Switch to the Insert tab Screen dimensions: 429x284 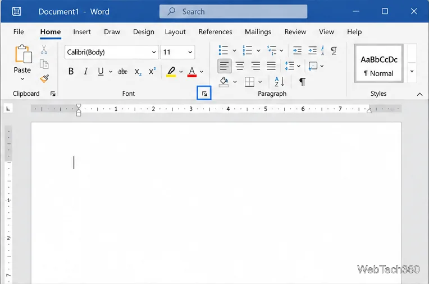[82, 32]
